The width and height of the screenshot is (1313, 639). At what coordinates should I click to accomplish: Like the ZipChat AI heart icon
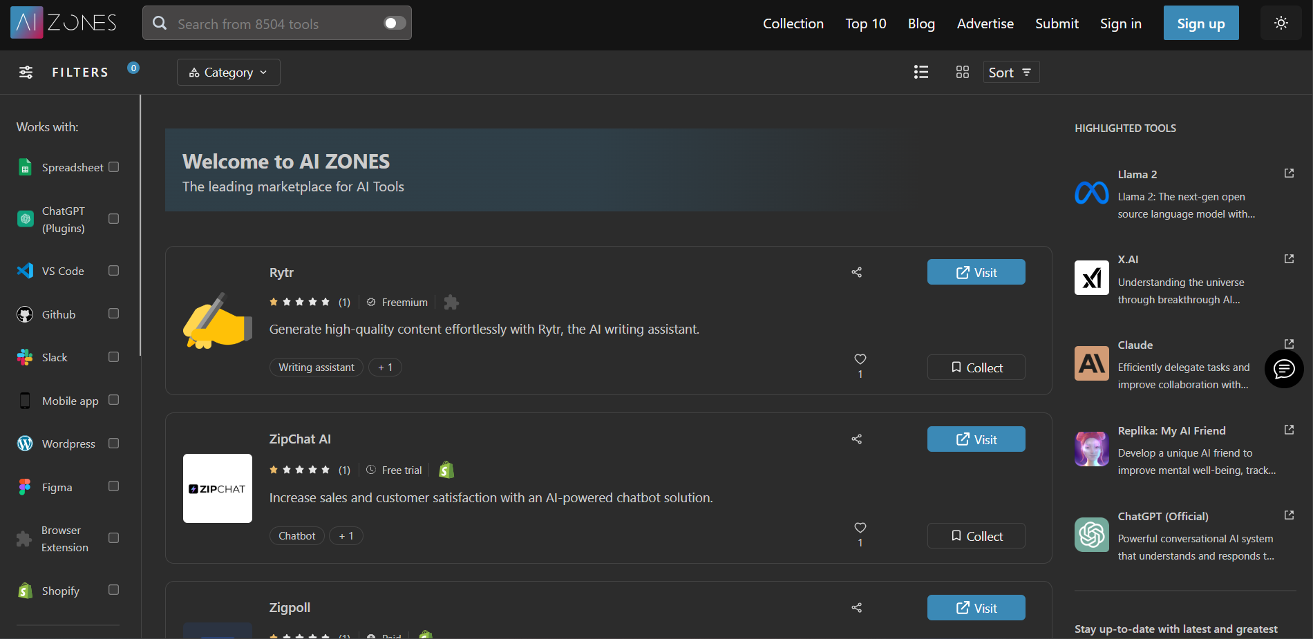(860, 528)
